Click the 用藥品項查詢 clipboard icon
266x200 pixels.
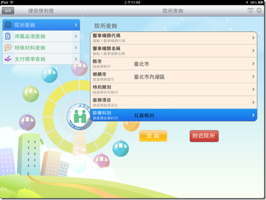click(x=8, y=36)
